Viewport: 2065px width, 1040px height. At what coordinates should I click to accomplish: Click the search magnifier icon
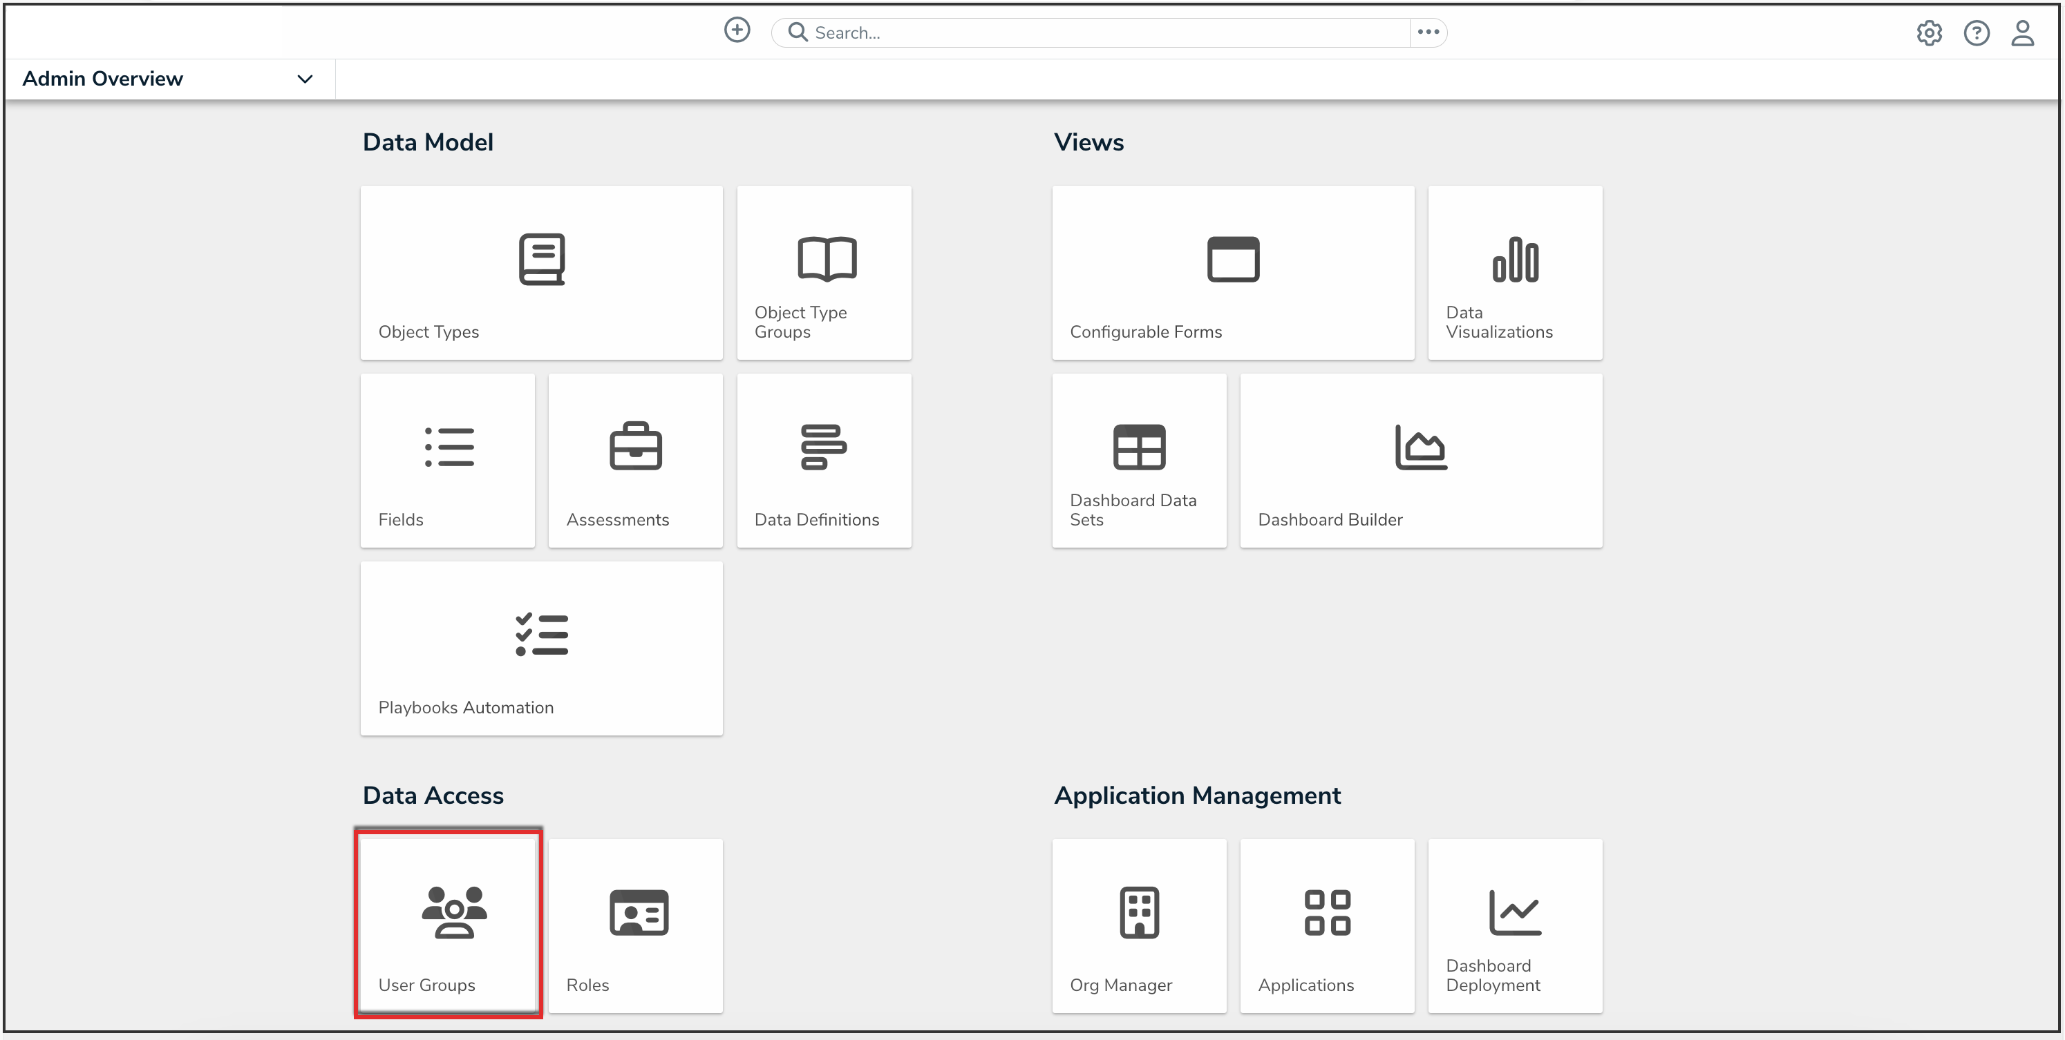798,32
